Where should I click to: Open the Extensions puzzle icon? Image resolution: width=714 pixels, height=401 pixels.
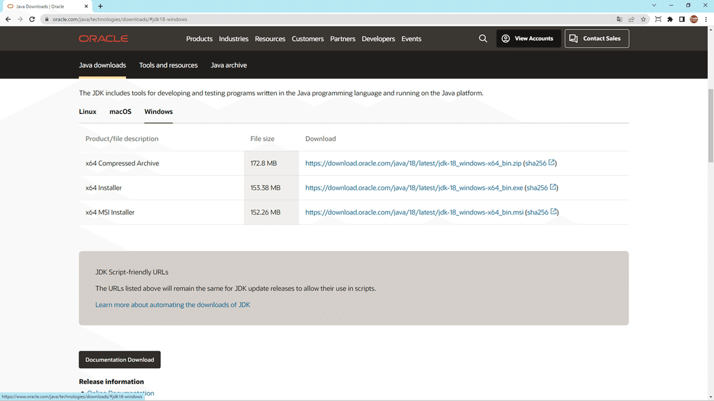[670, 19]
